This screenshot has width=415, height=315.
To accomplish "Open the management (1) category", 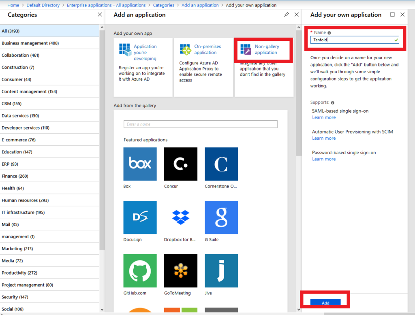I will pyautogui.click(x=49, y=236).
